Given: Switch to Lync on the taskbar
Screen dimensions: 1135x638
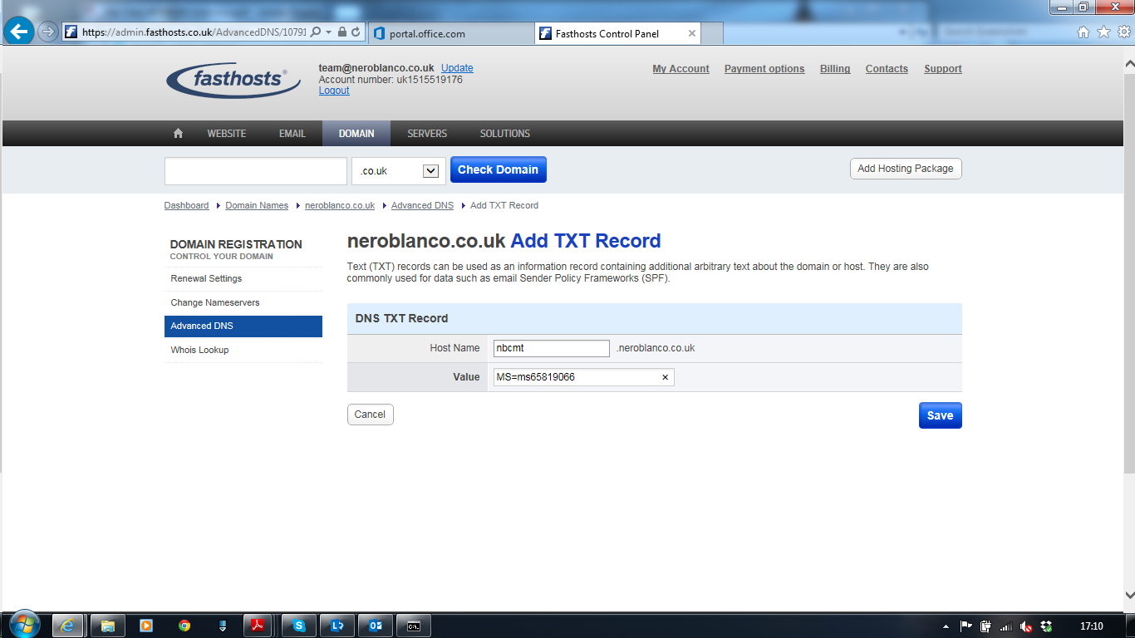Looking at the screenshot, I should pos(337,626).
